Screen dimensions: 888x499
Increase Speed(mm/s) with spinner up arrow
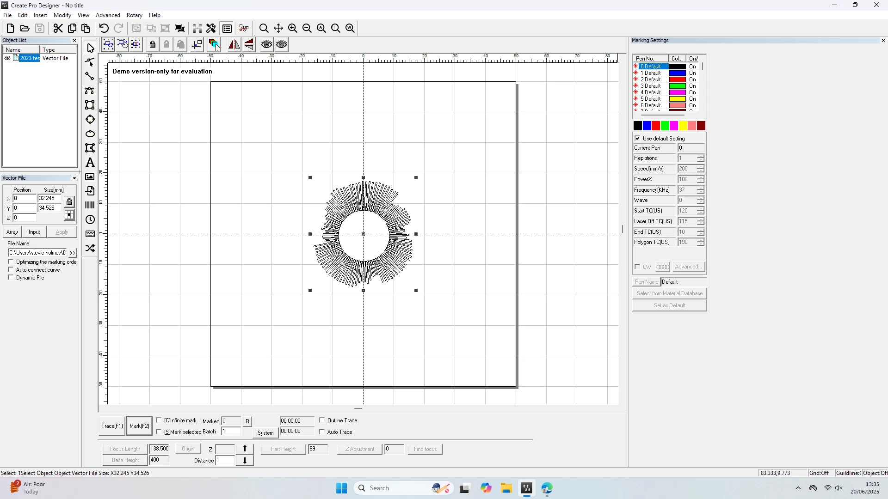pyautogui.click(x=701, y=166)
